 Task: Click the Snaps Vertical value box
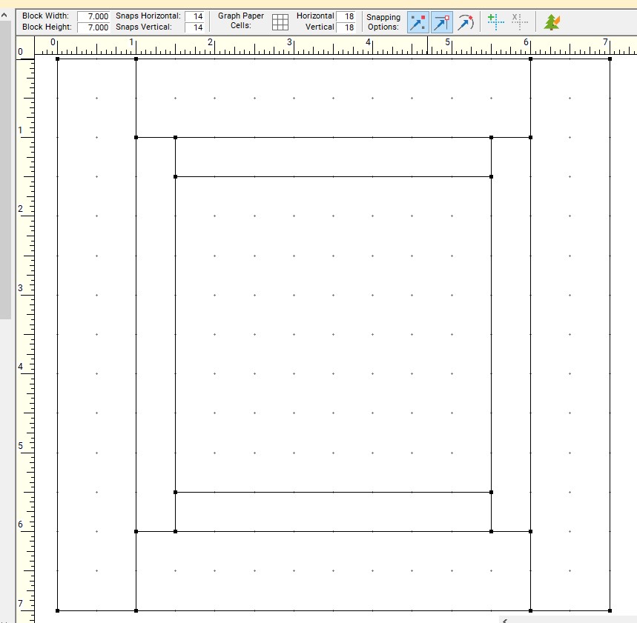[194, 27]
